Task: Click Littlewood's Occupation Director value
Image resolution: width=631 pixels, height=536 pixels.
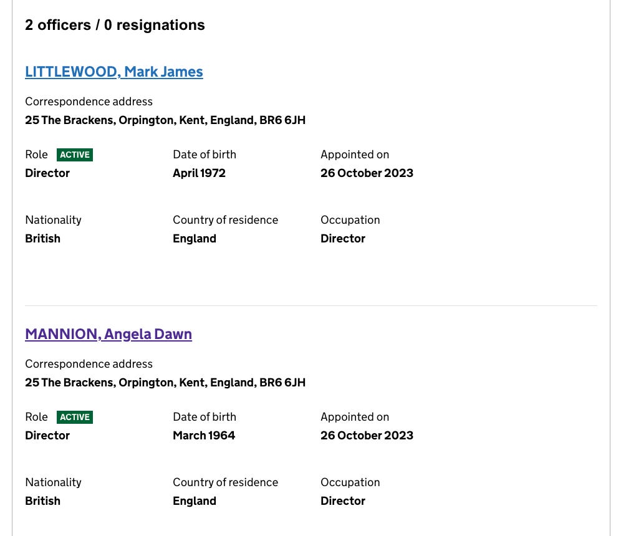Action: point(343,239)
